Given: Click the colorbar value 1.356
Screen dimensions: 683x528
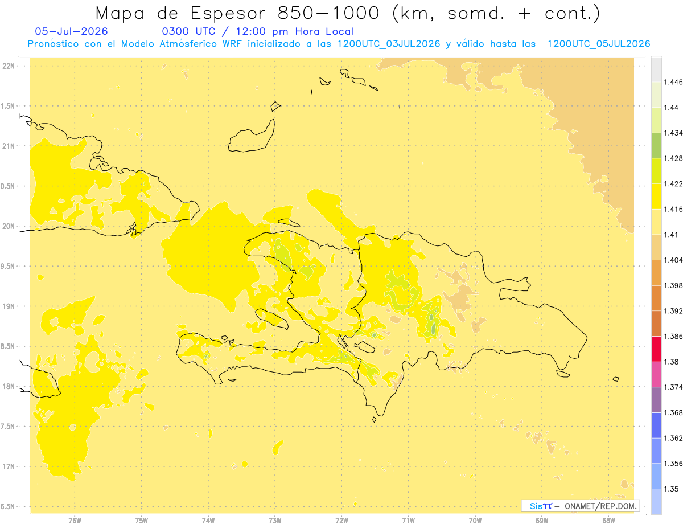Looking at the screenshot, I should (673, 464).
